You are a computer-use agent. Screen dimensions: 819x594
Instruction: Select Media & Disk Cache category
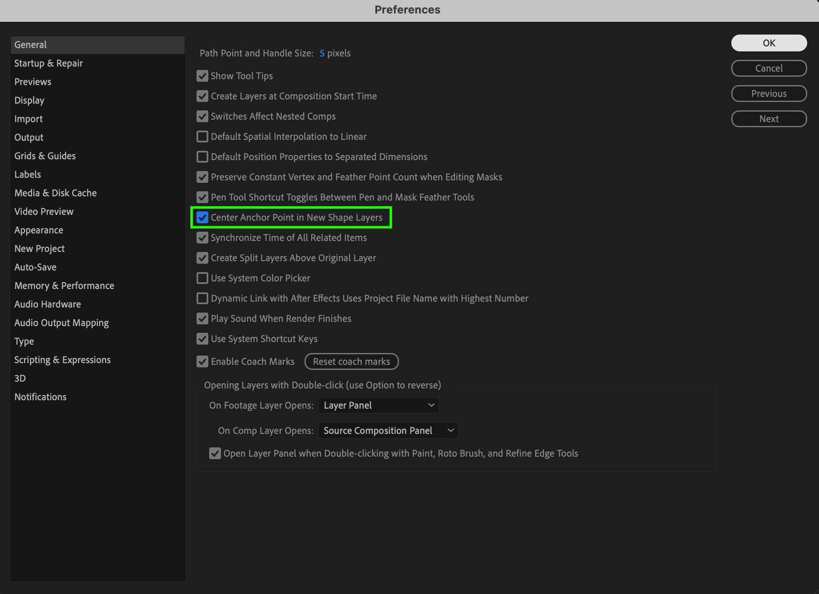[x=56, y=193]
